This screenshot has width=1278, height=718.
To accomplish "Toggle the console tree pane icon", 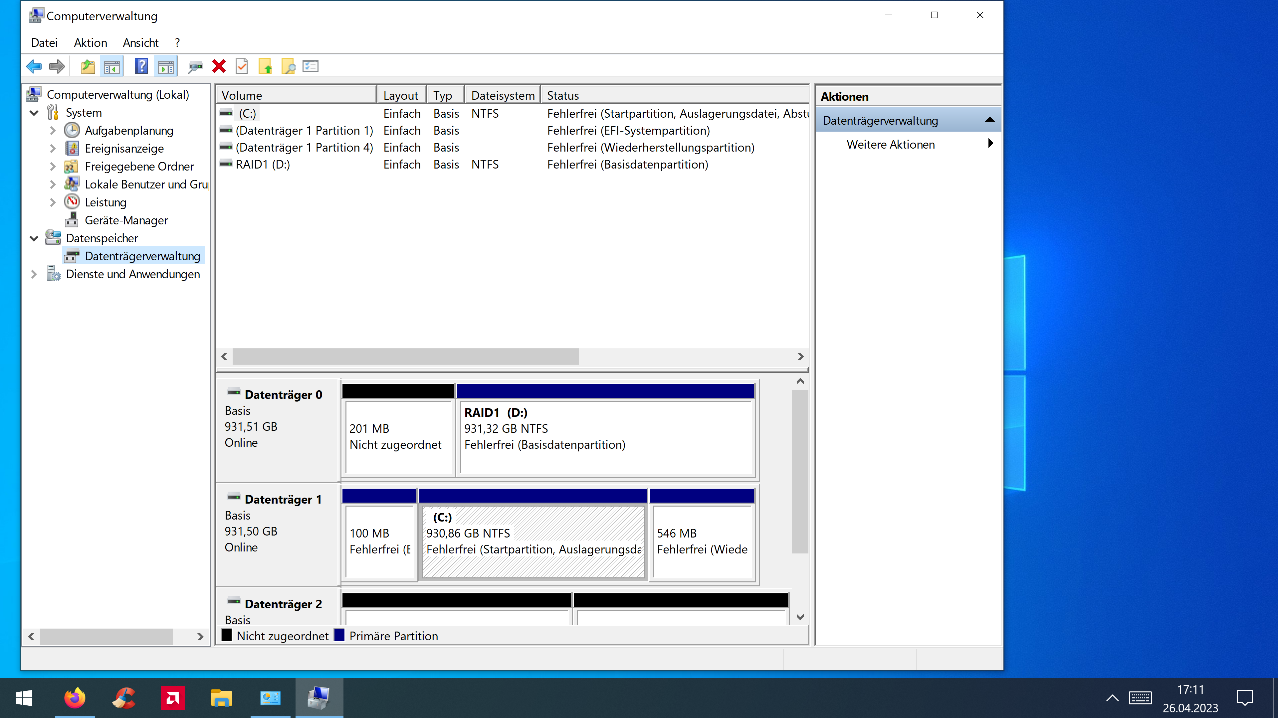I will 111,66.
